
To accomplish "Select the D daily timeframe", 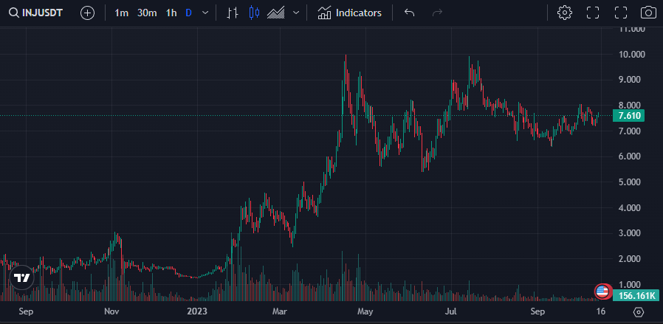I will [188, 13].
